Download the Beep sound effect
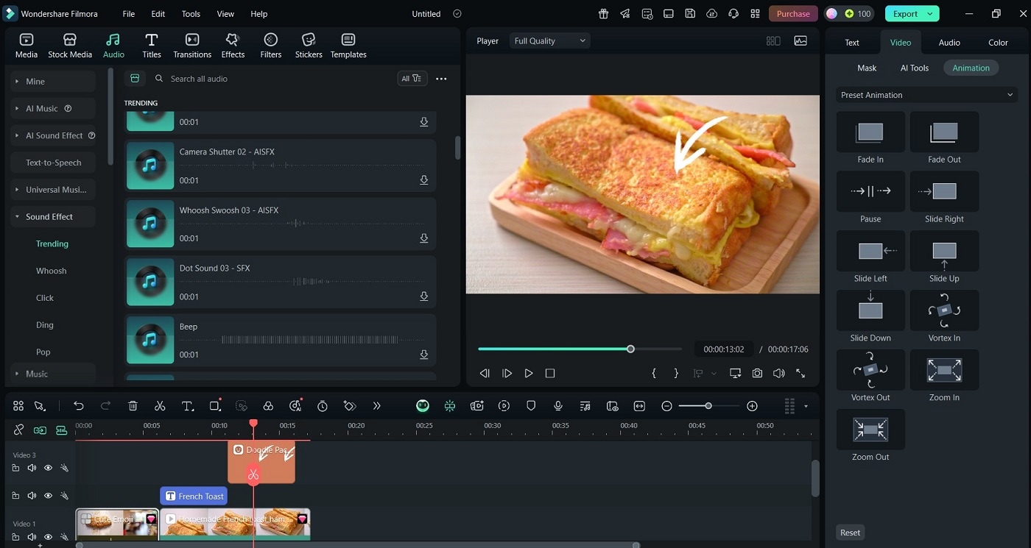 click(424, 355)
